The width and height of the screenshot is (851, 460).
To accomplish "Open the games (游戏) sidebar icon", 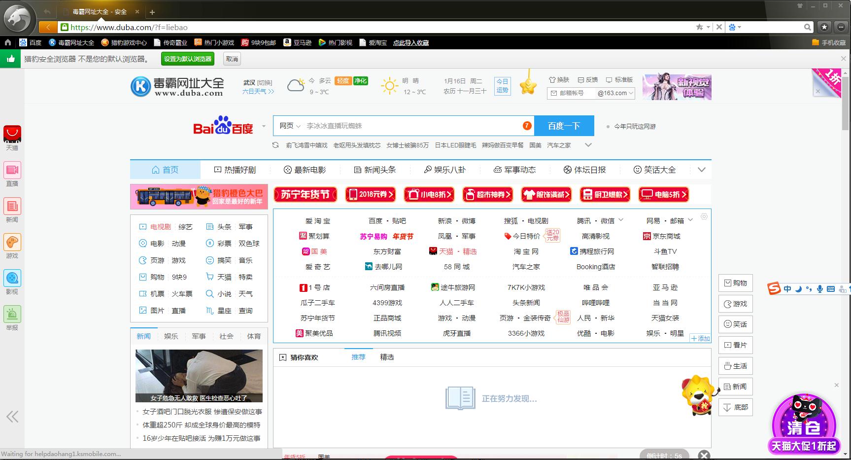I will (12, 242).
